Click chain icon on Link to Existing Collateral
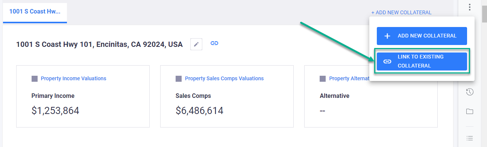Image resolution: width=487 pixels, height=147 pixels. coord(387,61)
